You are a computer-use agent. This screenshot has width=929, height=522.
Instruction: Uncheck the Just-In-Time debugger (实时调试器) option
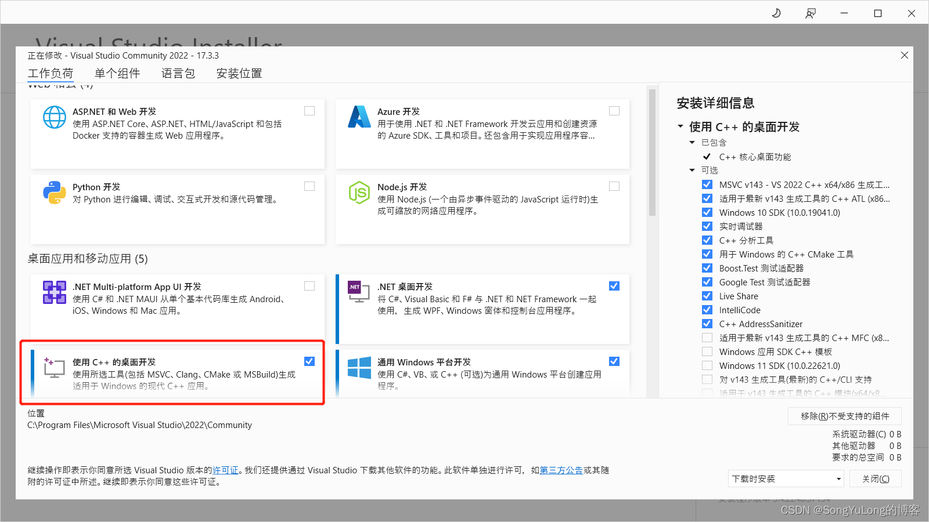pos(707,226)
